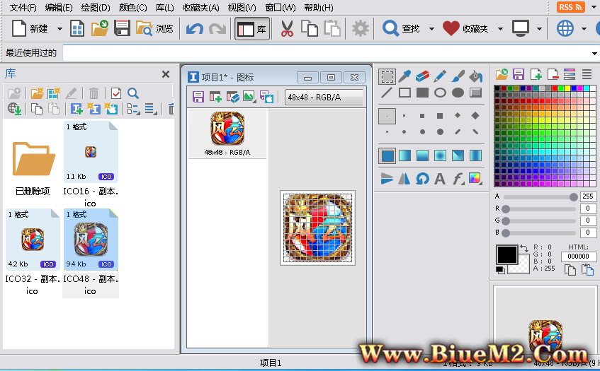The image size is (600, 371).
Task: Open the 绘图(D) menu
Action: (x=96, y=7)
